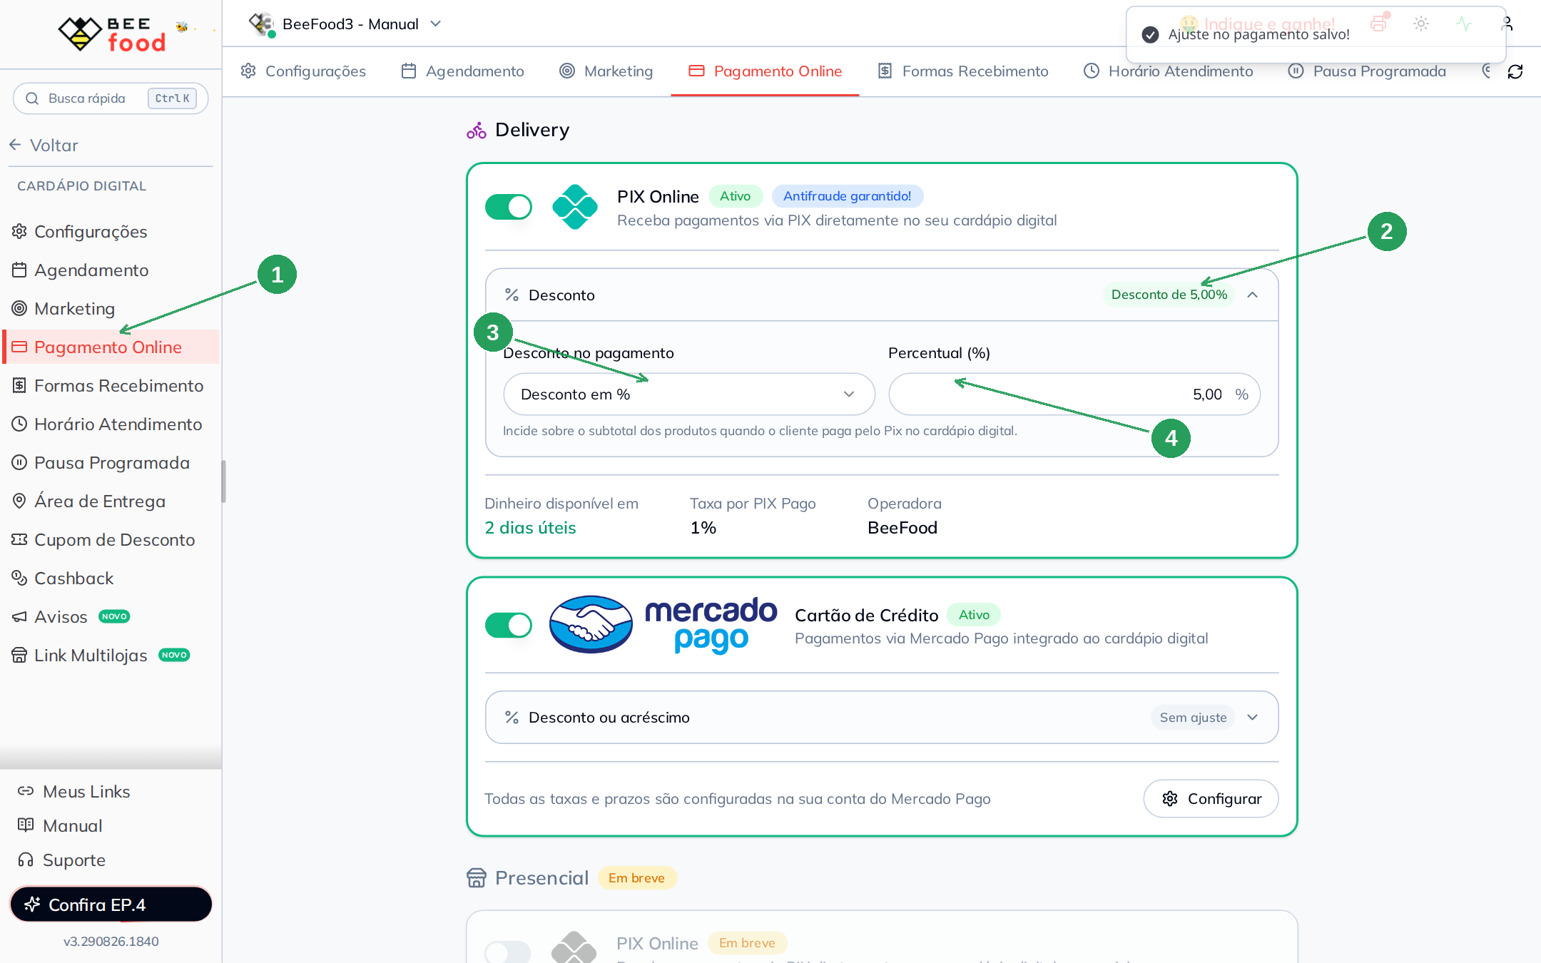Image resolution: width=1541 pixels, height=963 pixels.
Task: Go to the Marketing tab in top bar
Action: (x=606, y=71)
